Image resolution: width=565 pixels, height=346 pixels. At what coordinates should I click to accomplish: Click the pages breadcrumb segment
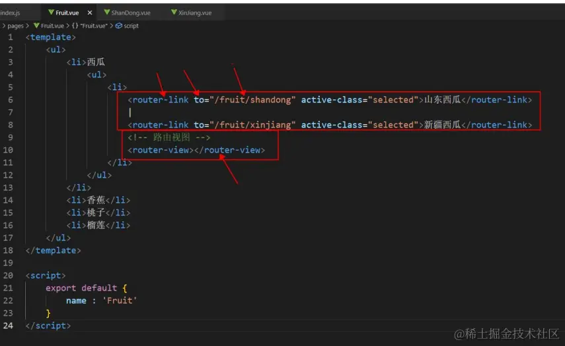coord(15,26)
